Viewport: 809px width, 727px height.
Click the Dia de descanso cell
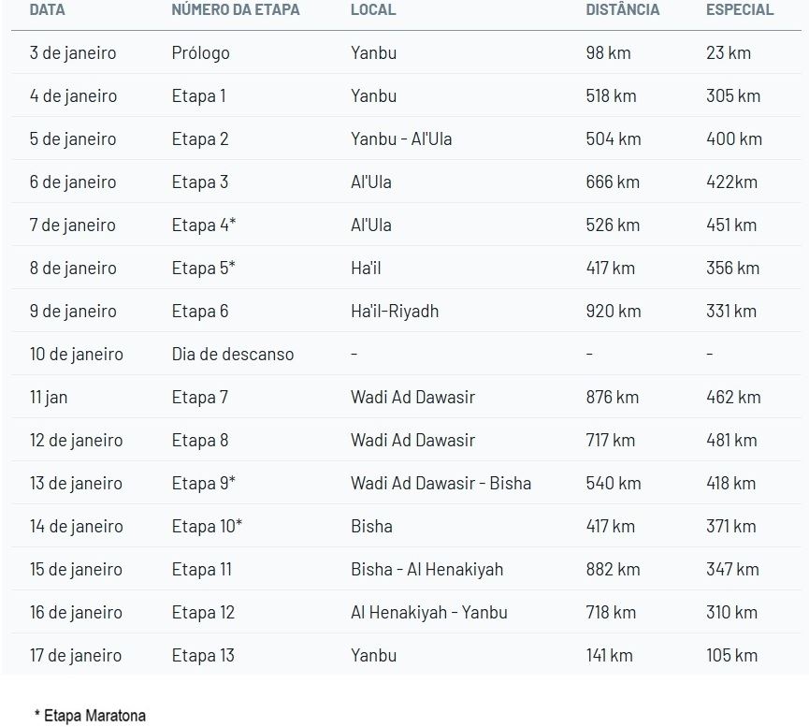(233, 355)
